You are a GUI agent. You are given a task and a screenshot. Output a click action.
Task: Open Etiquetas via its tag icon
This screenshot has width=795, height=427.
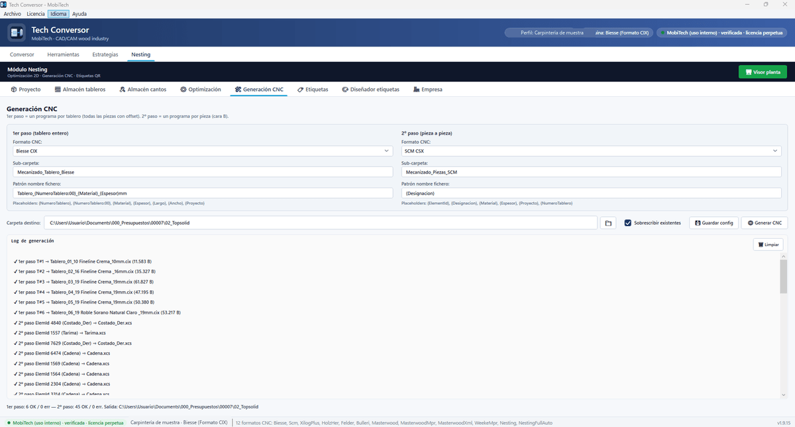click(300, 90)
